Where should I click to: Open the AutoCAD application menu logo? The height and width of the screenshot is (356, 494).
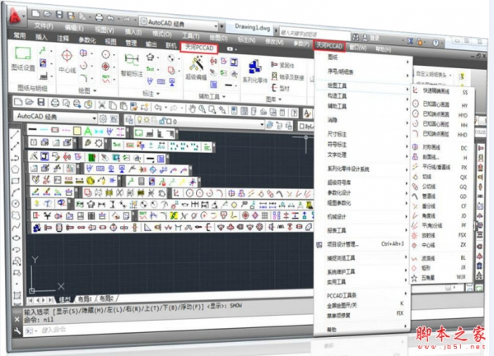click(x=15, y=15)
